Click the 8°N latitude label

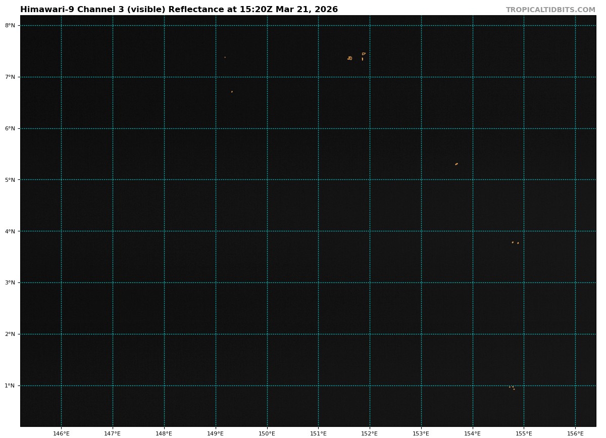[x=10, y=25]
